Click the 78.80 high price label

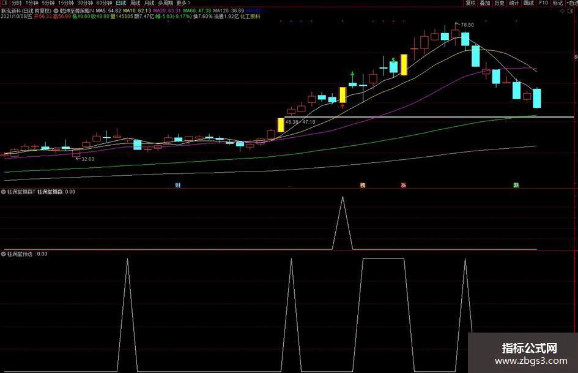(x=467, y=24)
